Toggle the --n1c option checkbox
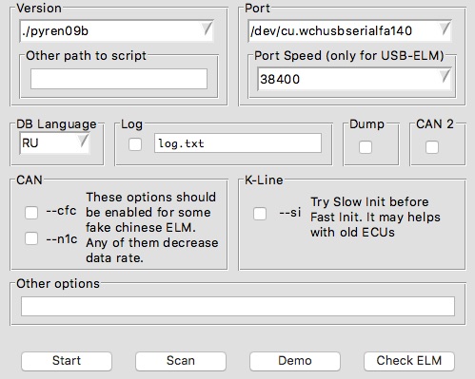The height and width of the screenshot is (379, 475). tap(31, 238)
